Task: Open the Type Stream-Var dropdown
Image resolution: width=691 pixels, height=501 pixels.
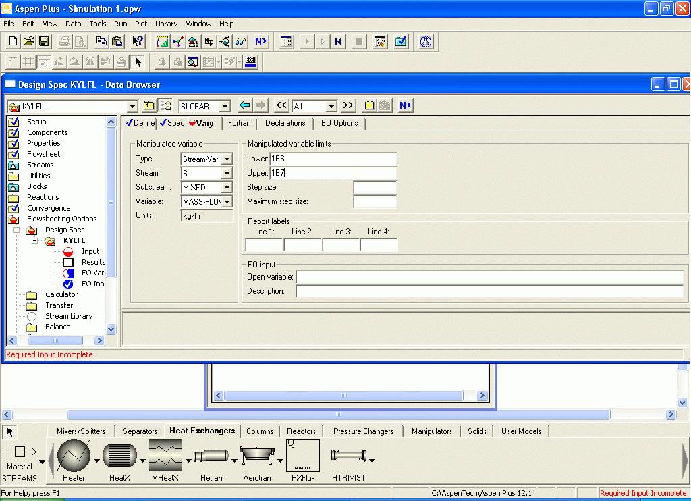Action: [227, 159]
